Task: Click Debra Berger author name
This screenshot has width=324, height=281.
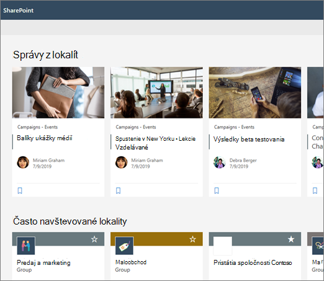Action: 243,160
